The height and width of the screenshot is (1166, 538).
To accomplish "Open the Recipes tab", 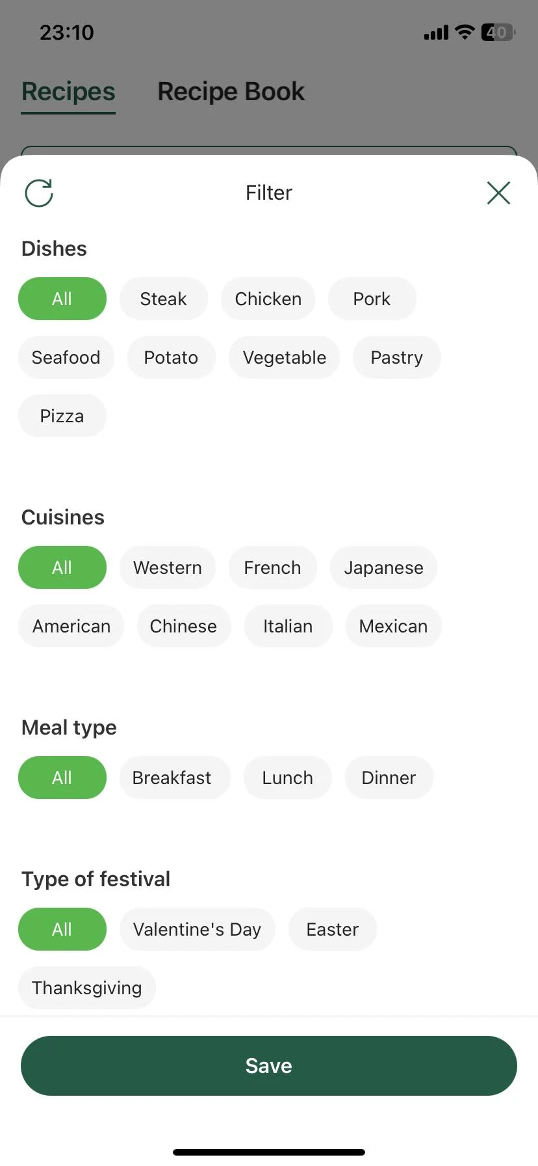I will pyautogui.click(x=68, y=92).
